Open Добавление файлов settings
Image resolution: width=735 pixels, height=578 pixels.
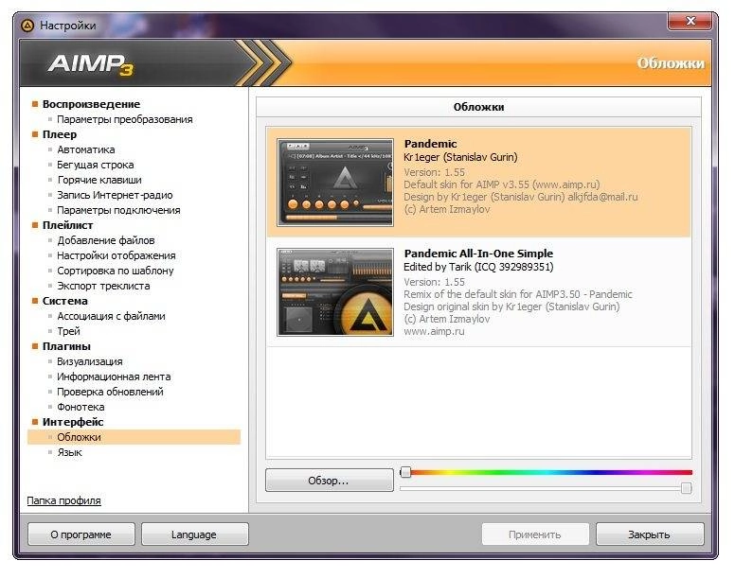pos(106,240)
